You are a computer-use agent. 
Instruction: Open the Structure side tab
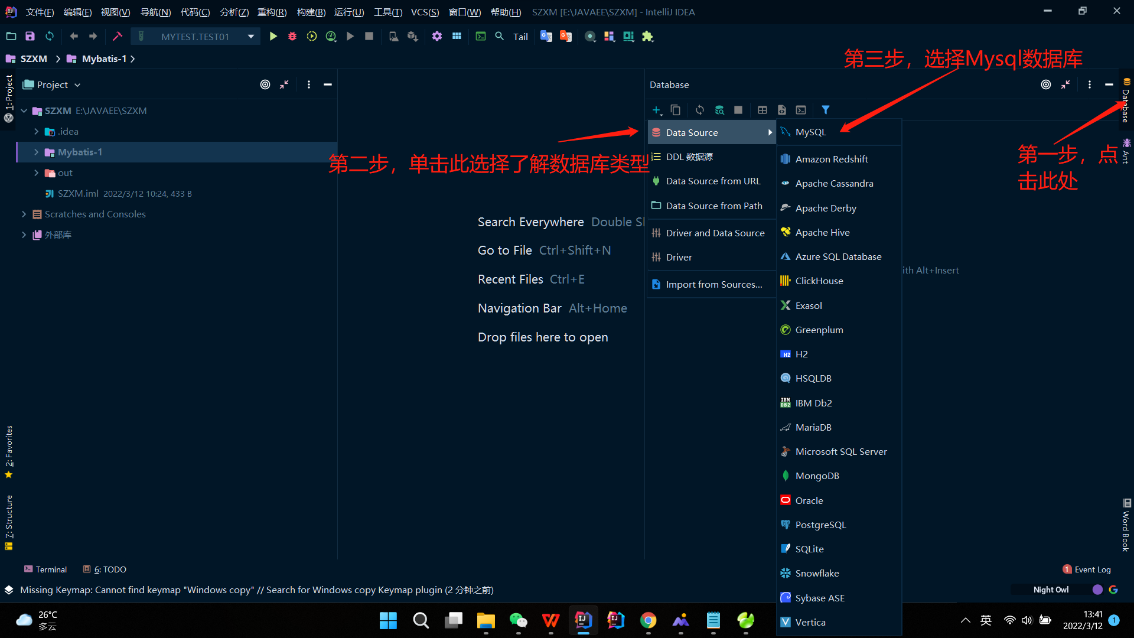pyautogui.click(x=8, y=522)
